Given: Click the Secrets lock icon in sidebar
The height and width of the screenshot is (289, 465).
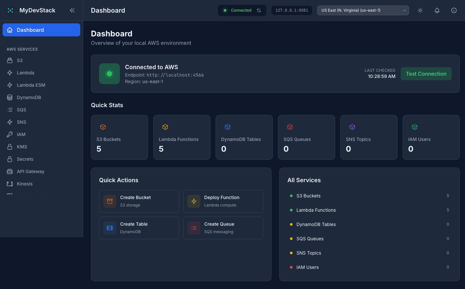Looking at the screenshot, I should [x=10, y=159].
